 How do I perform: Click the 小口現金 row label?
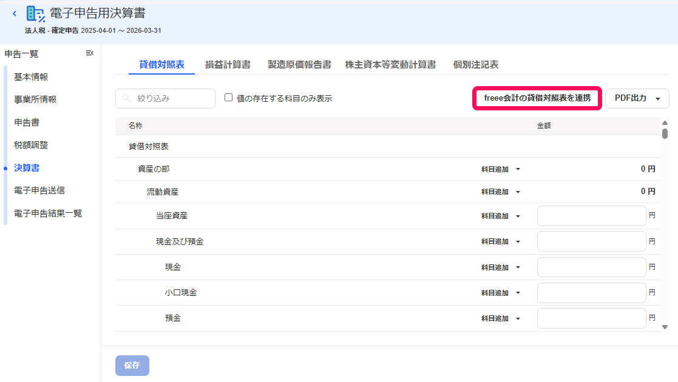click(x=181, y=292)
